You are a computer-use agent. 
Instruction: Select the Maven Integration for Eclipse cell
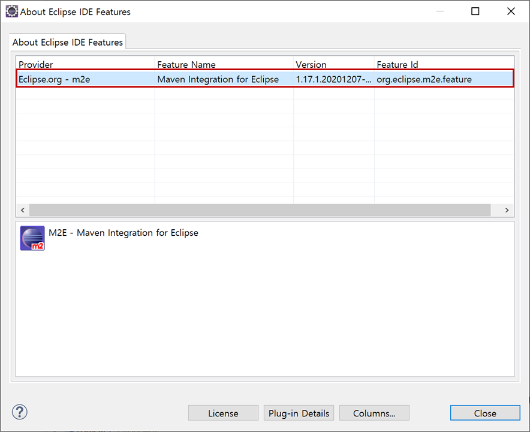coord(224,79)
